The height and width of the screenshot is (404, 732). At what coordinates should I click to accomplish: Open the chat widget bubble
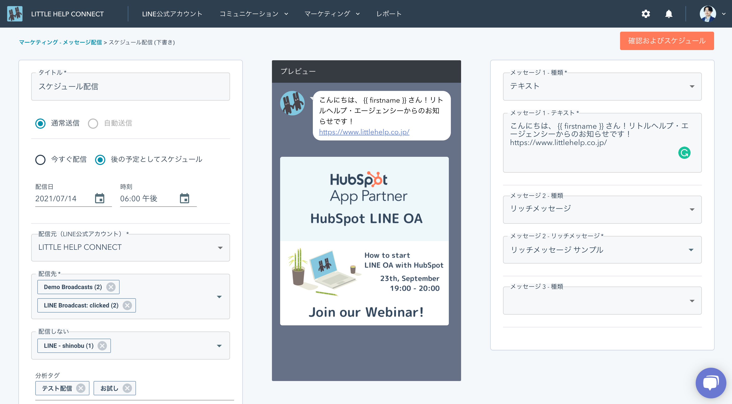click(711, 383)
